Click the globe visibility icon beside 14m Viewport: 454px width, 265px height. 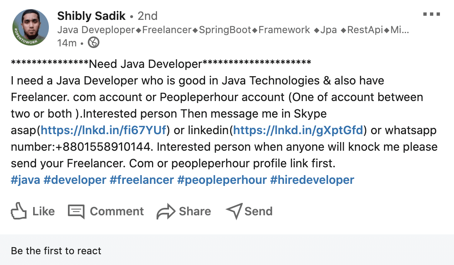tap(94, 42)
